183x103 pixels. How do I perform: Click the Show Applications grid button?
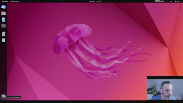[x=3, y=97]
